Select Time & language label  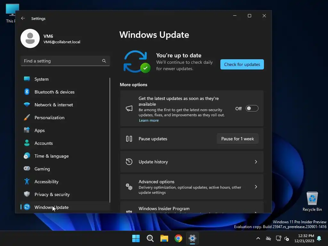(x=52, y=156)
